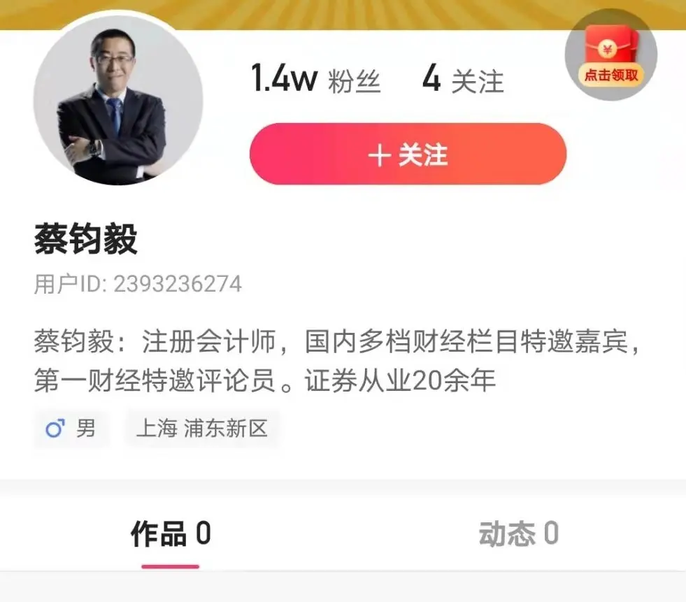Tap the plus sign in follow button
Image resolution: width=686 pixels, height=602 pixels.
point(379,155)
